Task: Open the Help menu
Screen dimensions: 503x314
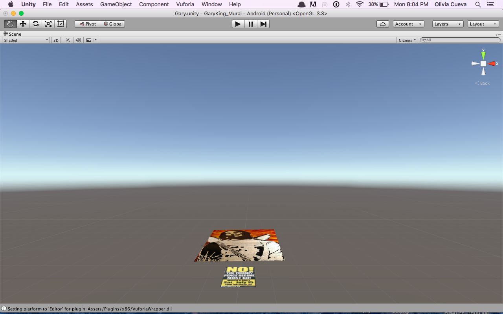Action: coord(235,4)
